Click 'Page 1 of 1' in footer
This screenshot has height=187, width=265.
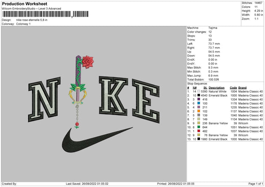[256, 183]
